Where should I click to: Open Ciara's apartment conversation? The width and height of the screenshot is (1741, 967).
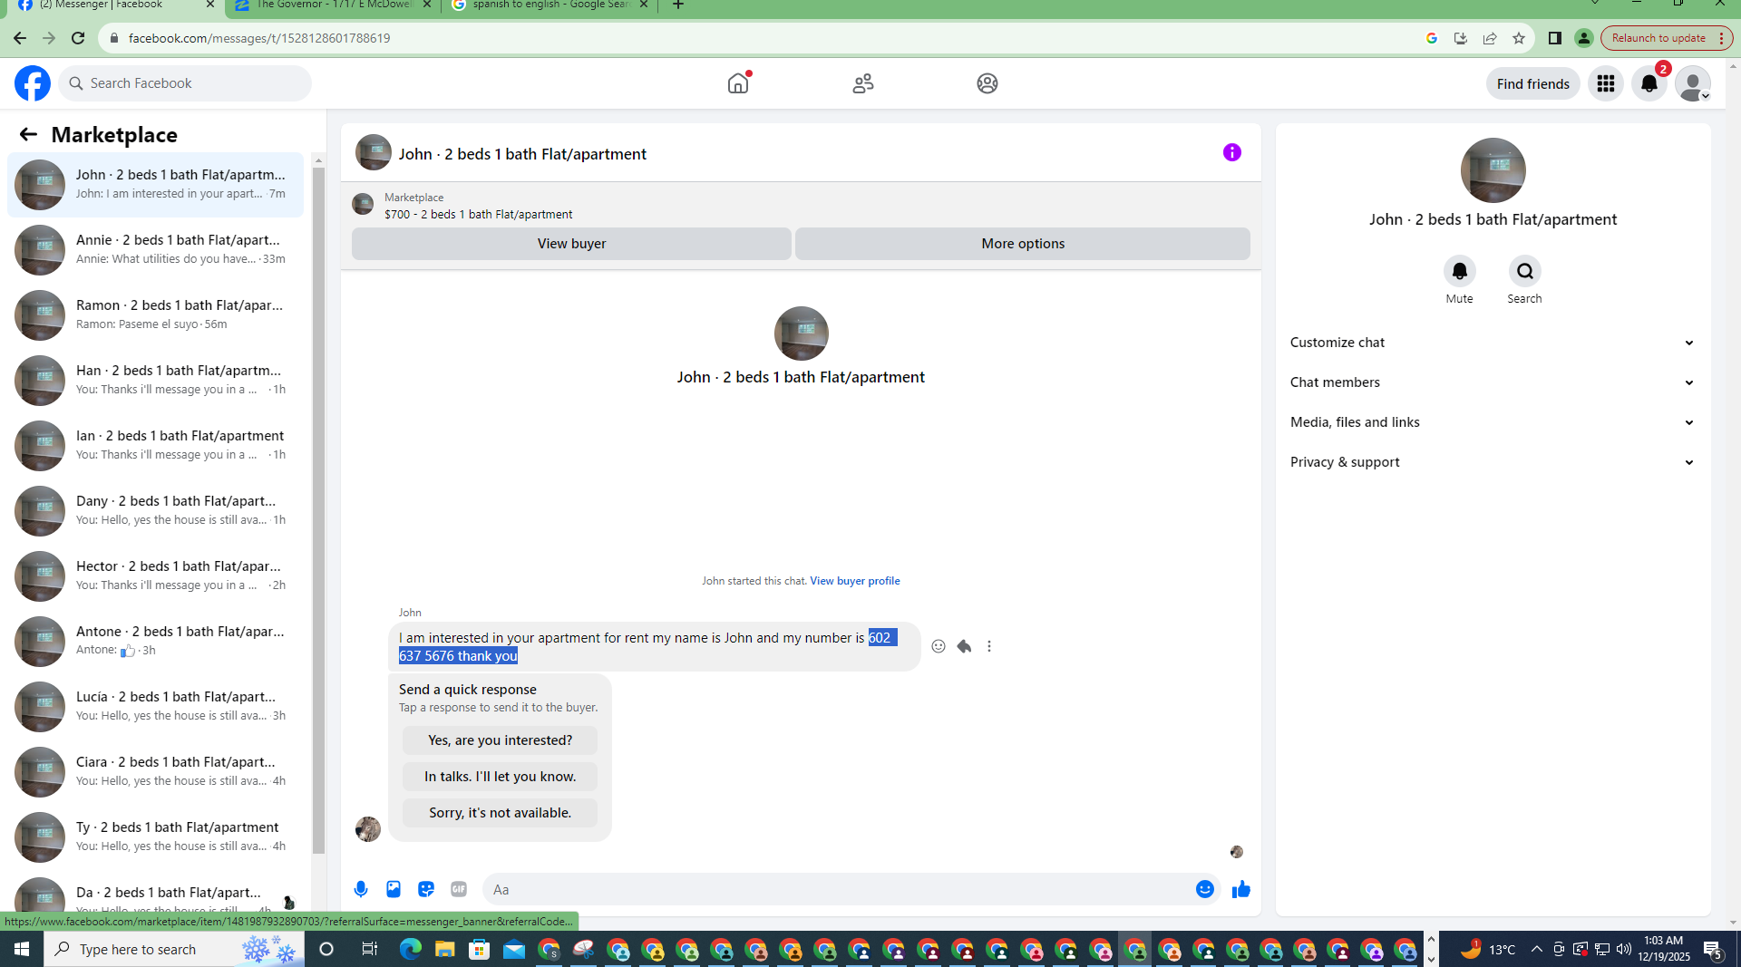point(155,772)
